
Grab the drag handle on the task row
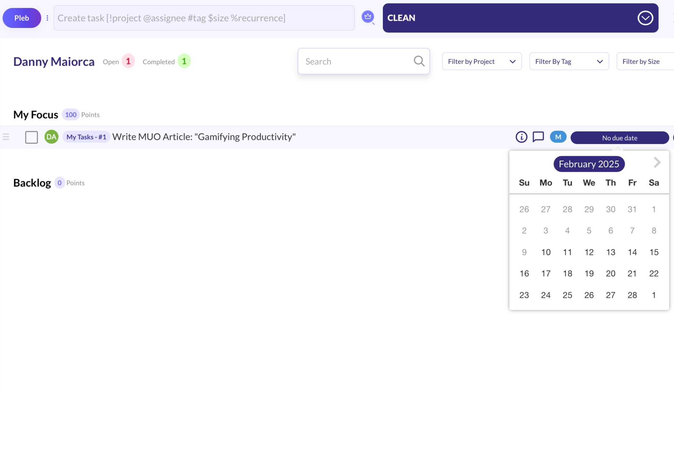(6, 137)
